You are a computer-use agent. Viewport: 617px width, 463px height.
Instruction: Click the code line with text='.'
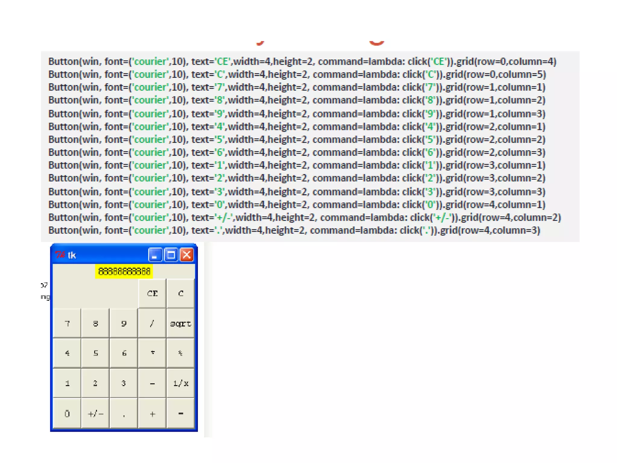294,231
